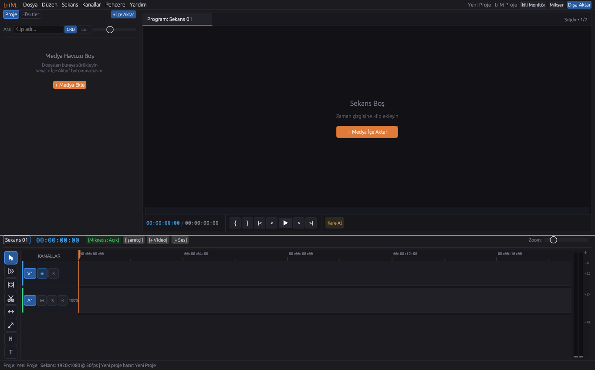Open the Düzen menu
Image resolution: width=595 pixels, height=370 pixels.
(50, 5)
